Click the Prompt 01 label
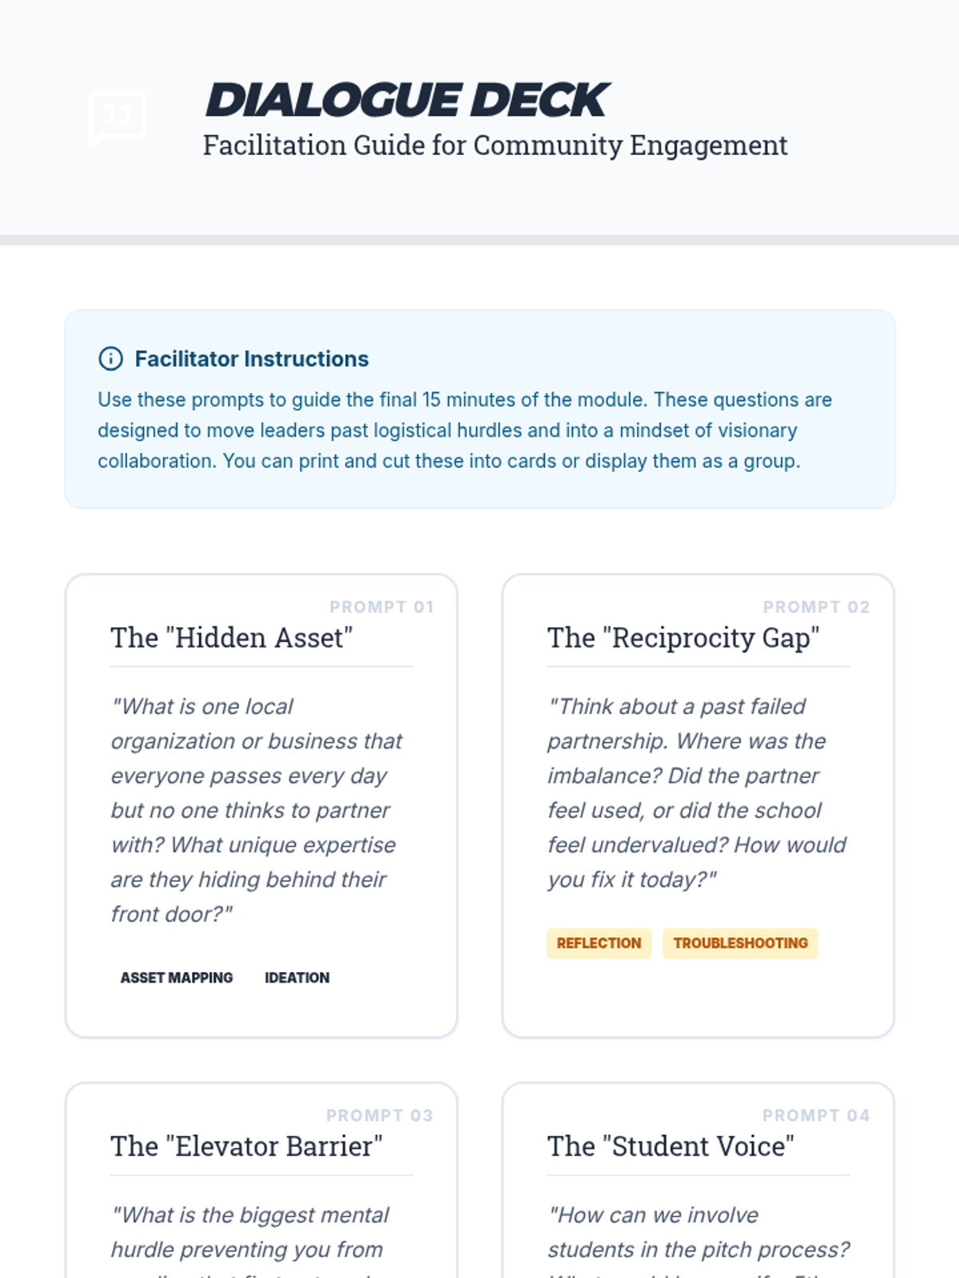The height and width of the screenshot is (1278, 959). (x=381, y=607)
